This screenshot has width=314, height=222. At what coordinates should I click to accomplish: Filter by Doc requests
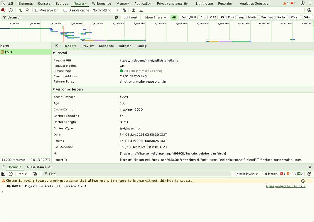tap(203, 17)
